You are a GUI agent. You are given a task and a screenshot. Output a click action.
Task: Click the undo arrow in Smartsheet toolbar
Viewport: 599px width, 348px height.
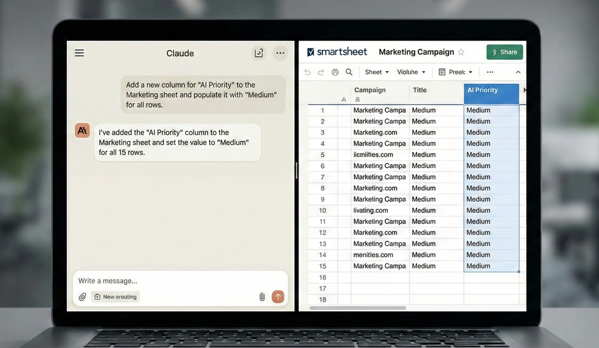308,72
